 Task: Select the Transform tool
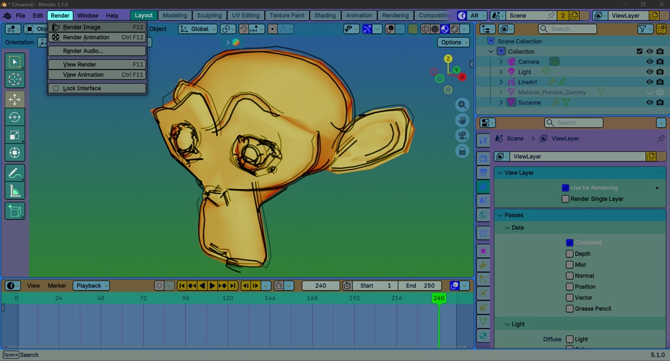coord(14,153)
